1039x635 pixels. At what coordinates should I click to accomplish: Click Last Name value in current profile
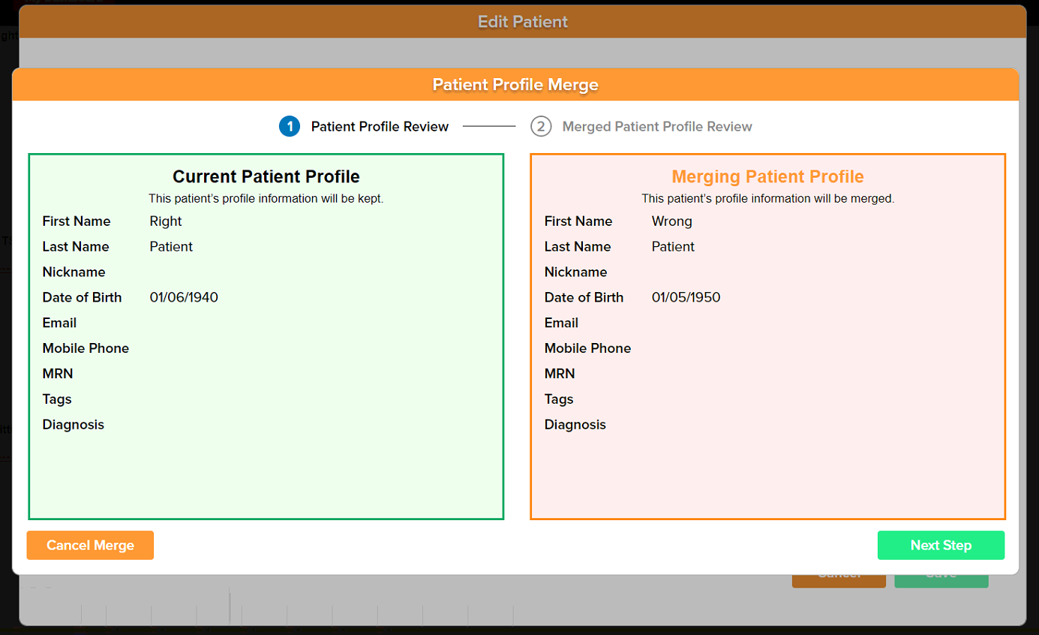(x=171, y=247)
